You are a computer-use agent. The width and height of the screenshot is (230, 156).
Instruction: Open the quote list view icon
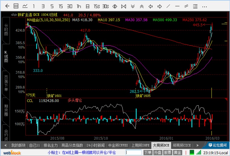click(x=16, y=6)
